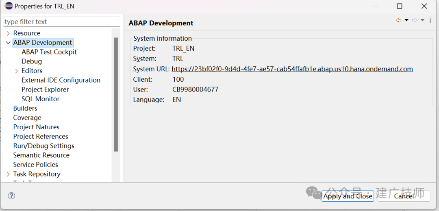Expand the Task Repository tree node
This screenshot has width=439, height=211.
pyautogui.click(x=8, y=174)
